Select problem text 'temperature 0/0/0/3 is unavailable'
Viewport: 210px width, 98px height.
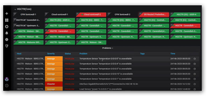[106, 69]
